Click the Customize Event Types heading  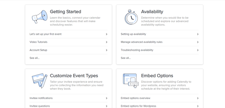tap(74, 76)
